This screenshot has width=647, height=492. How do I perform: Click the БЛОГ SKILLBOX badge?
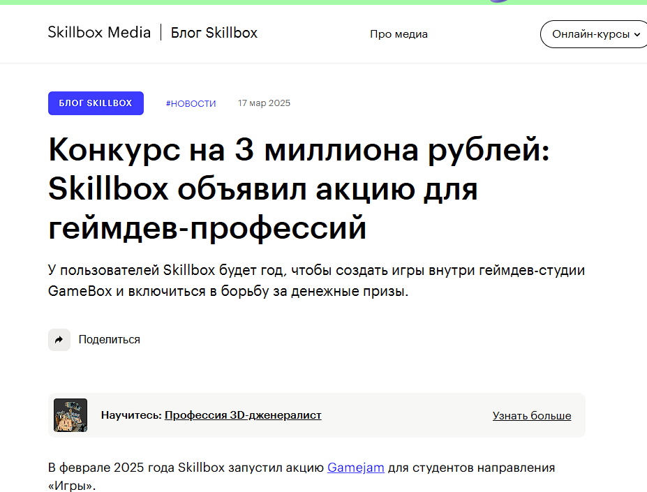(96, 103)
